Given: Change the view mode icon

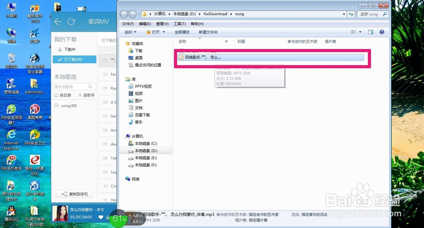Looking at the screenshot, I should coord(354,32).
